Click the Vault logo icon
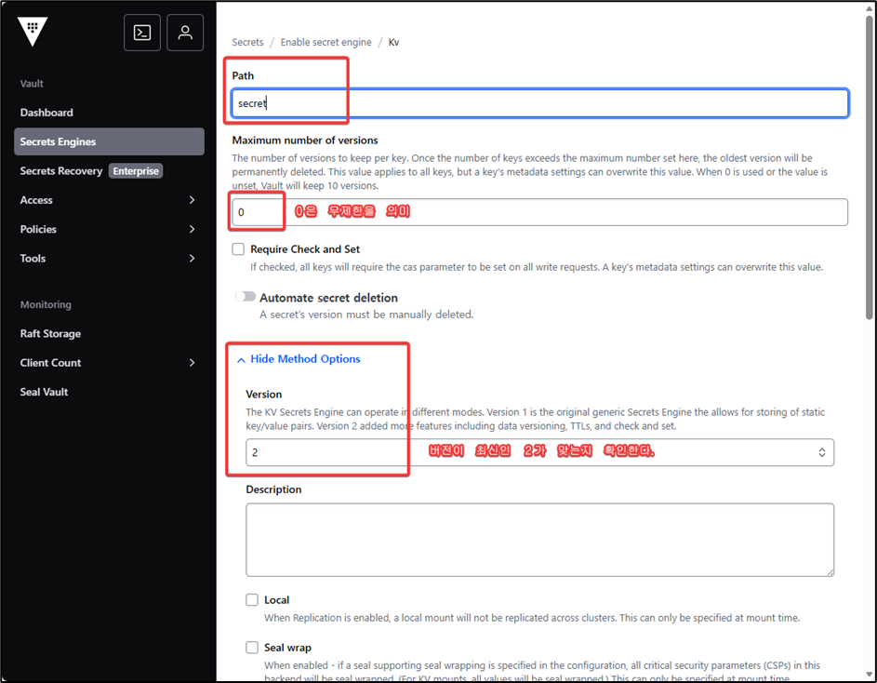The width and height of the screenshot is (877, 683). (33, 32)
